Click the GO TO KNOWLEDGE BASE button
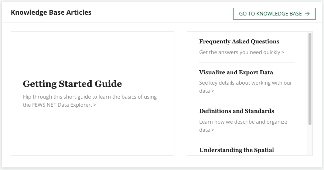This screenshot has height=170, width=324. tap(274, 14)
